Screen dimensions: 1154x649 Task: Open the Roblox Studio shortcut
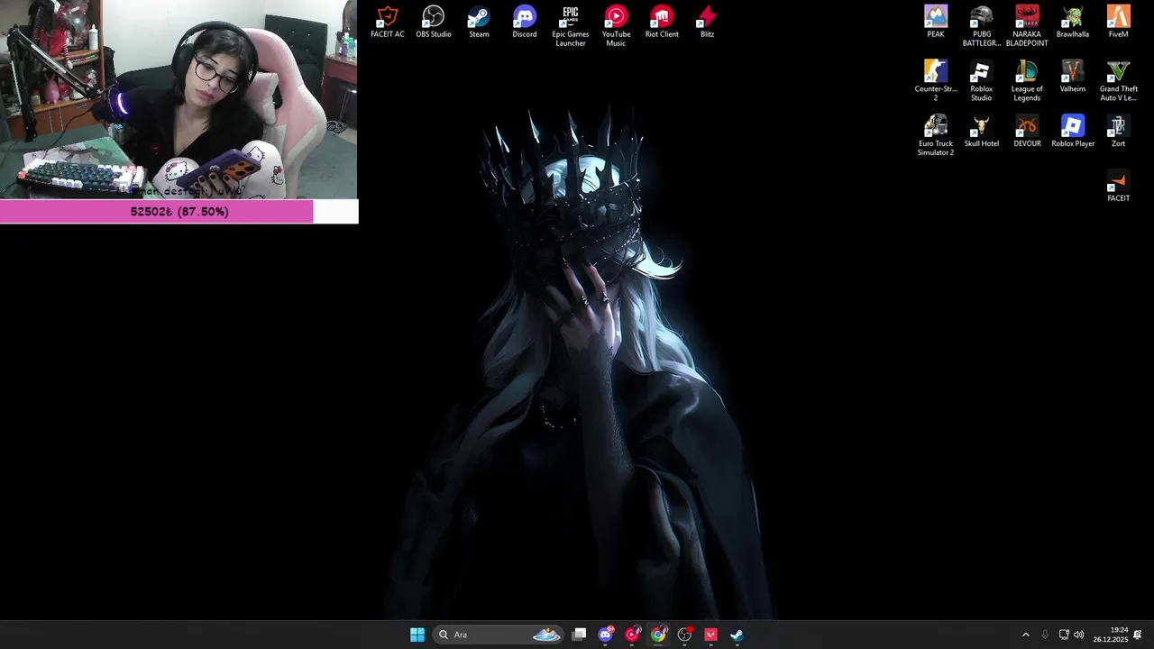(981, 81)
